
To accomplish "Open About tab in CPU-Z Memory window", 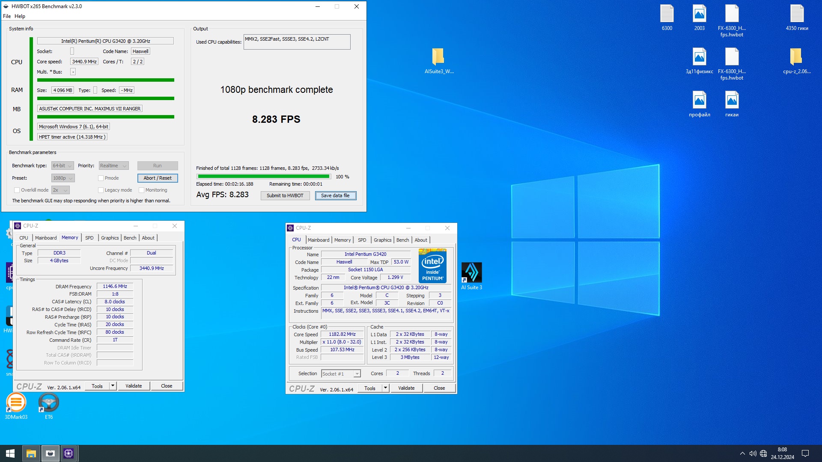I will pyautogui.click(x=148, y=238).
